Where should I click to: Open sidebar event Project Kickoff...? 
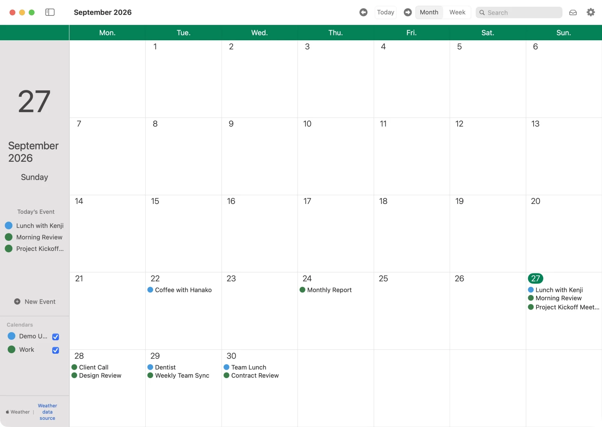click(34, 249)
